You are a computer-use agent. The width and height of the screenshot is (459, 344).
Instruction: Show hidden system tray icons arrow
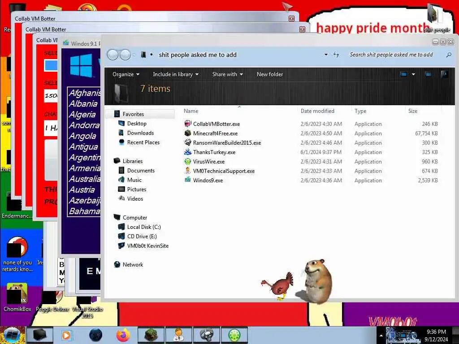click(x=381, y=335)
